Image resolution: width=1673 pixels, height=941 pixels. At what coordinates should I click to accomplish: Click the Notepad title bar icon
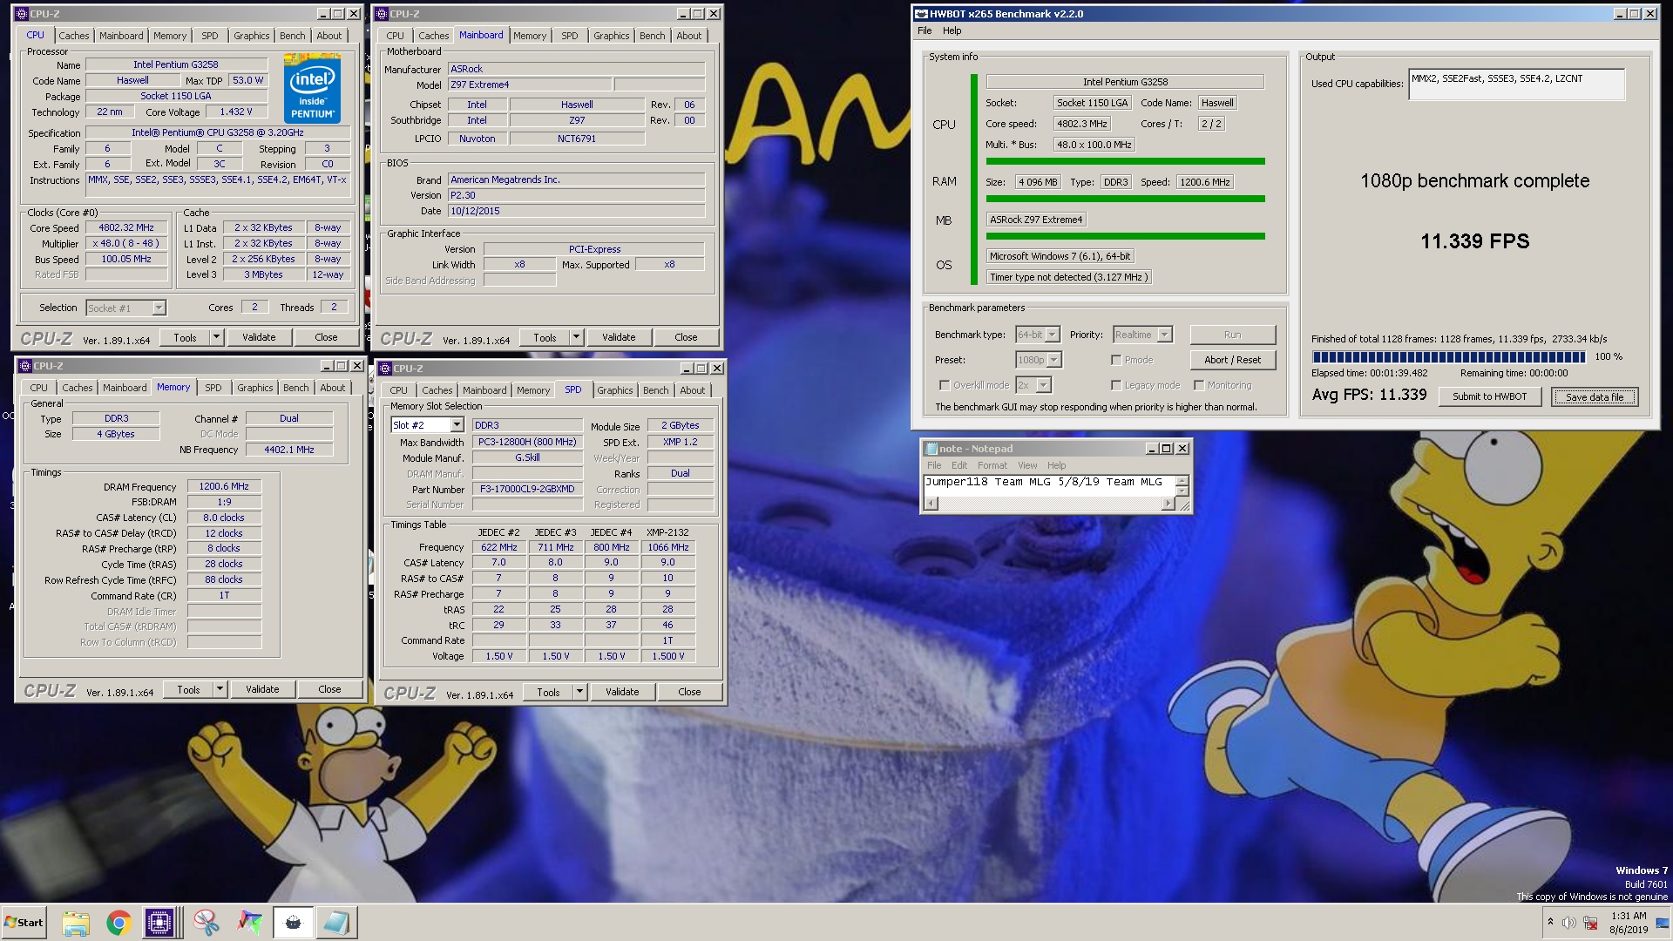pyautogui.click(x=931, y=449)
